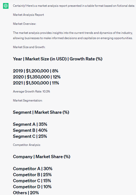Click the Others | 20% row

click(26, 192)
